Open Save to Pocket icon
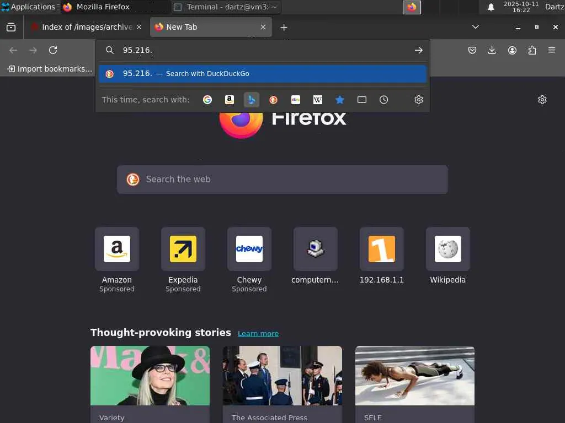Image resolution: width=565 pixels, height=423 pixels. tap(472, 50)
